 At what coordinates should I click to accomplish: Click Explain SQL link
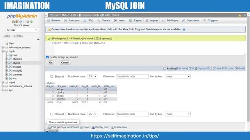pyautogui.click(x=204, y=68)
